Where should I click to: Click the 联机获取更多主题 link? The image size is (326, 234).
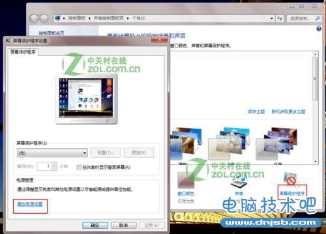288,112
